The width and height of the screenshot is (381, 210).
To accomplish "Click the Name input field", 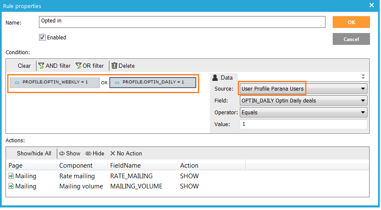I will [182, 22].
